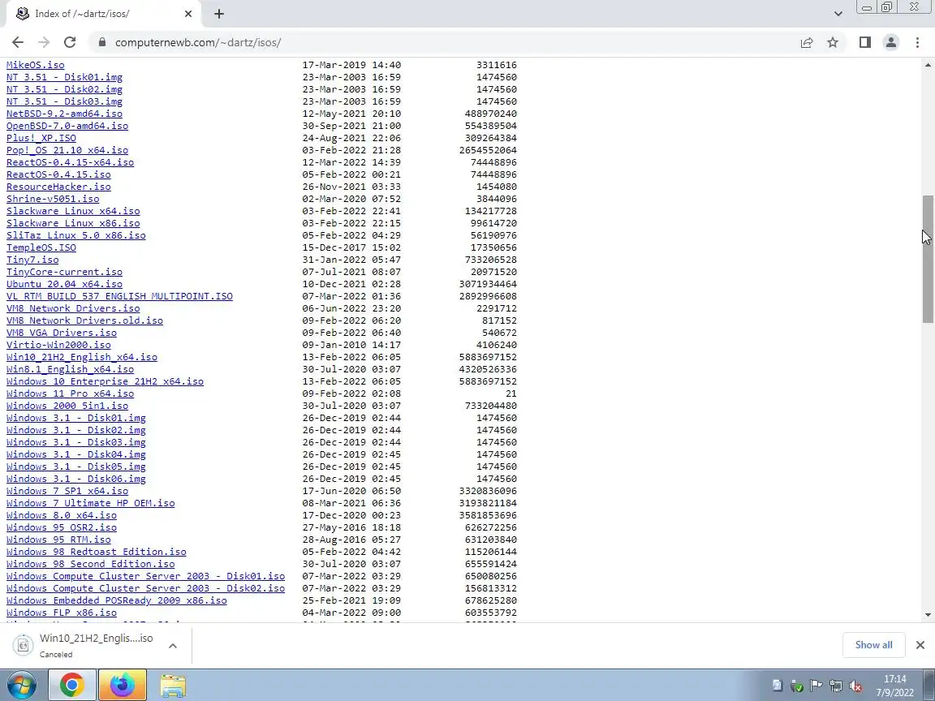Download SliTaz Linux 5.0 x86.iso

[75, 235]
